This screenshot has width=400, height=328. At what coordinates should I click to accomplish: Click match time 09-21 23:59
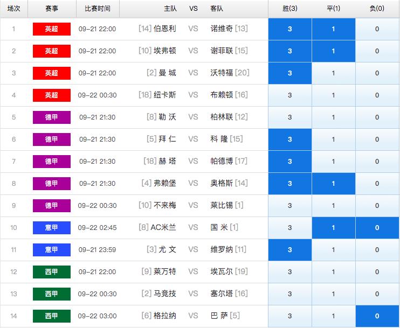click(x=97, y=250)
